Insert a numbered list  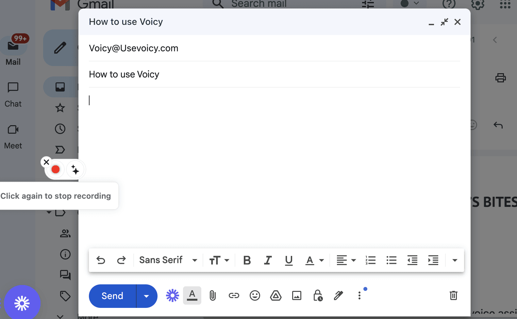click(x=371, y=260)
